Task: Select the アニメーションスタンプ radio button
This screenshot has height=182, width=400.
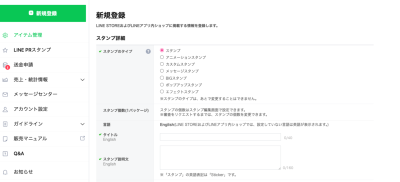Action: point(161,57)
